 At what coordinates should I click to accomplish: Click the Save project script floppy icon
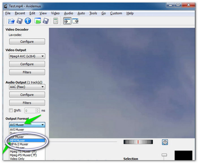click(46, 21)
